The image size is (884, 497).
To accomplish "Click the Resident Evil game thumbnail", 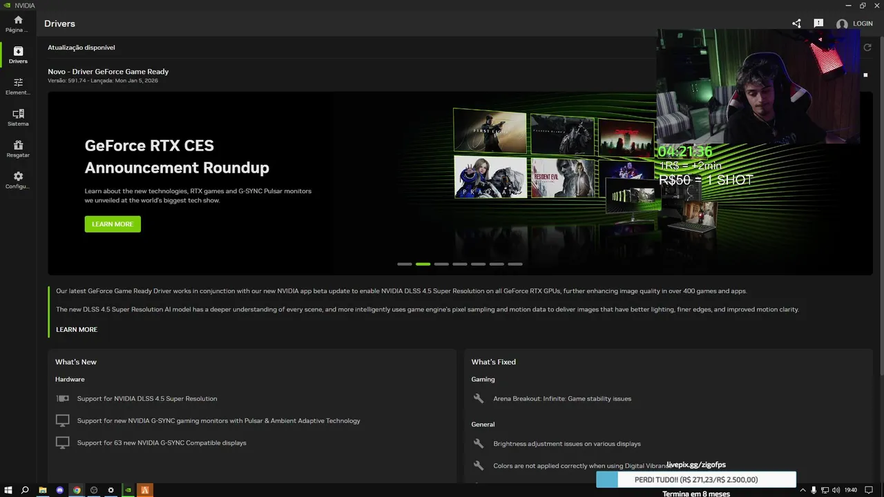I will pyautogui.click(x=562, y=177).
